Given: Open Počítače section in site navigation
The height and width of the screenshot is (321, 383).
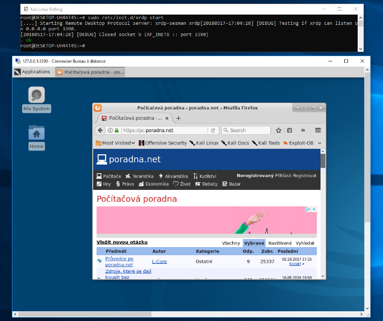Looking at the screenshot, I should point(109,176).
